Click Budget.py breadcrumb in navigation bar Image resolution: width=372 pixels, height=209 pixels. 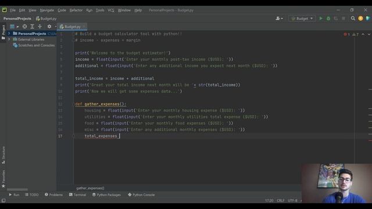click(x=46, y=19)
